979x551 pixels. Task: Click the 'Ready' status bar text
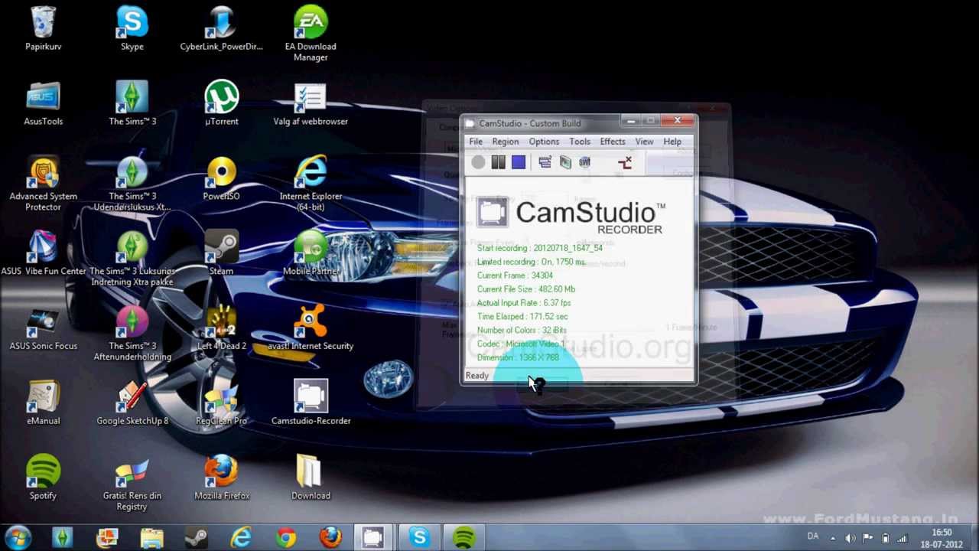[476, 376]
